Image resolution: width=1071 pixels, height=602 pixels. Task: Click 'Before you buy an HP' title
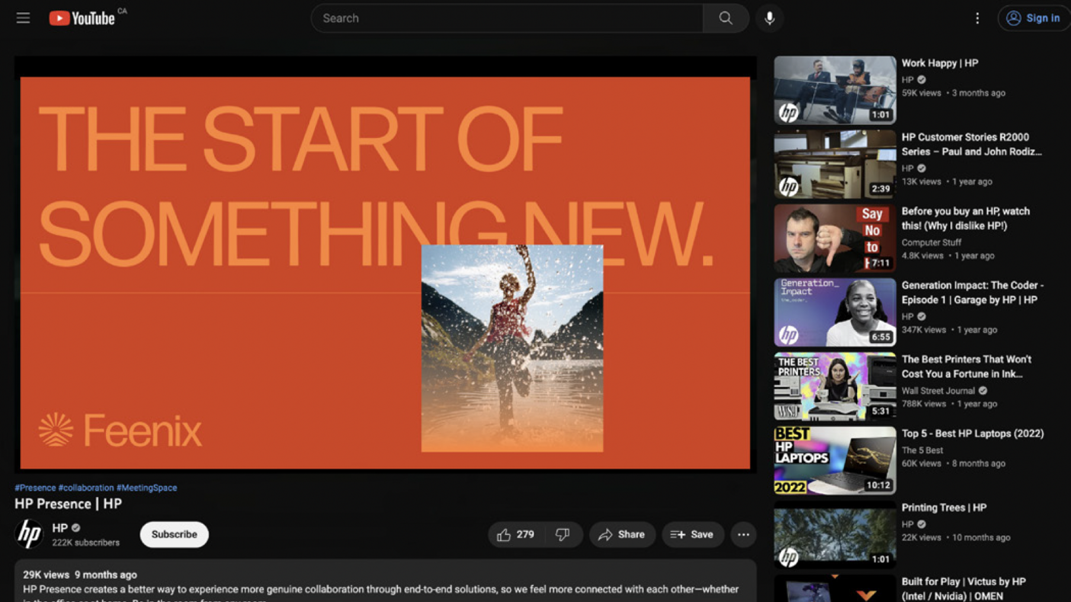(966, 218)
